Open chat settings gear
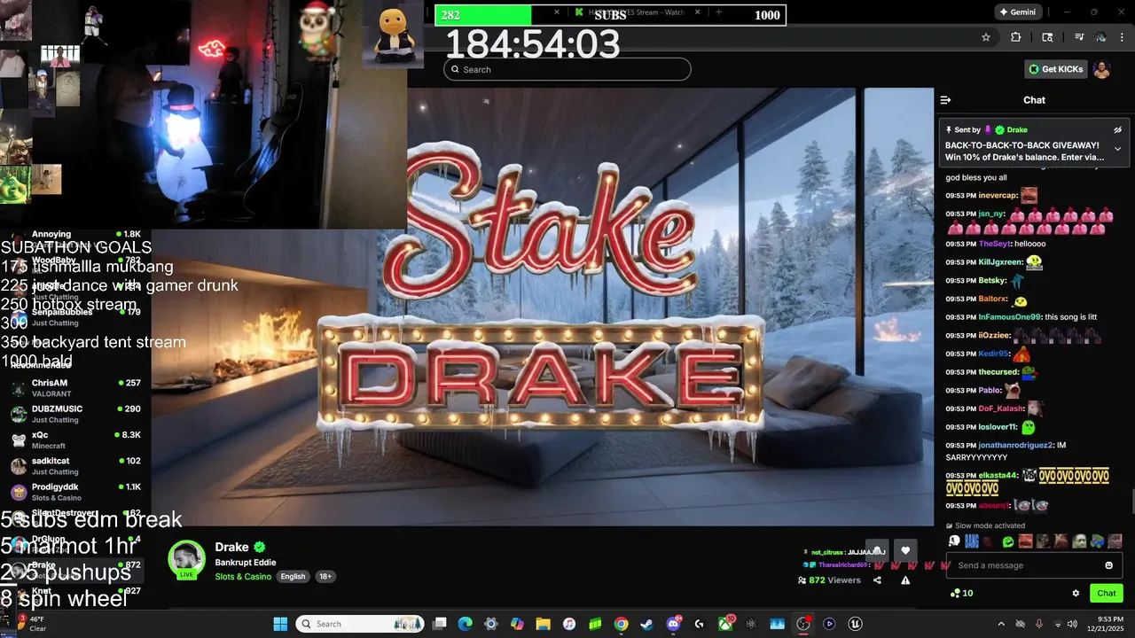Screen dimensions: 1135x638 [1076, 594]
